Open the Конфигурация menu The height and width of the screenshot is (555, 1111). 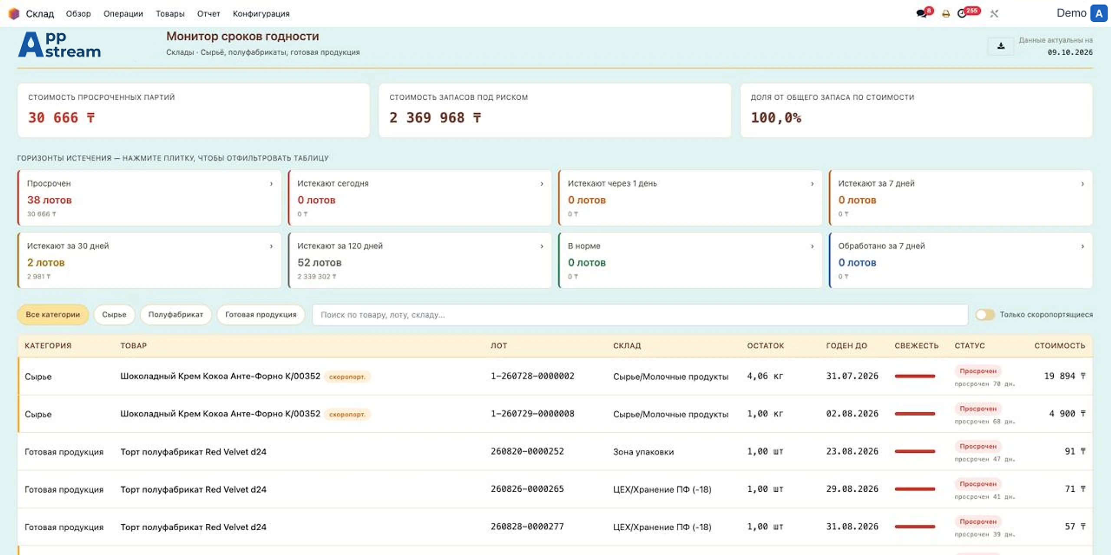pyautogui.click(x=261, y=13)
